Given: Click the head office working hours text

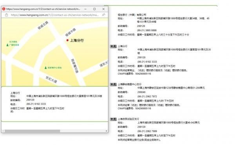Looking at the screenshot, I should click(x=163, y=35).
